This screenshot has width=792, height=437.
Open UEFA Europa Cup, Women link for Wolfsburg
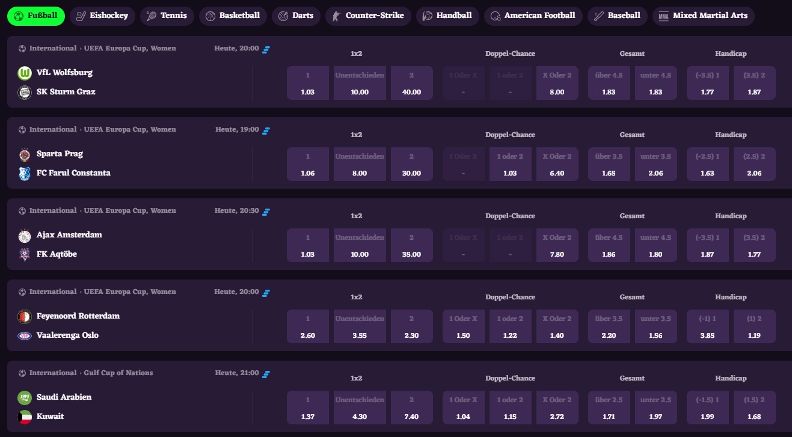pos(130,49)
